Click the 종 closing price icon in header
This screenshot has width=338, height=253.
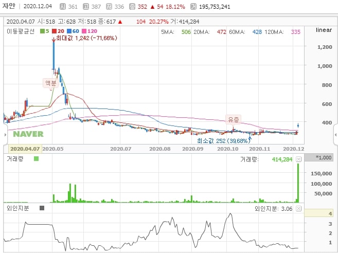click(132, 7)
